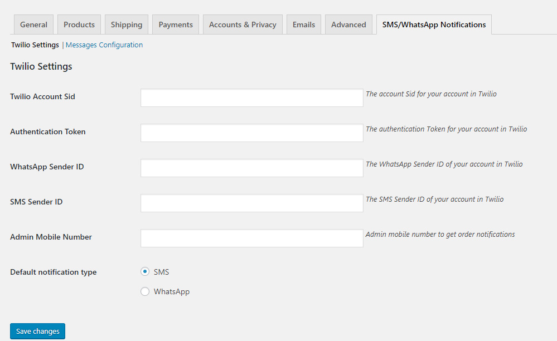Click 'The SMS Sender ID of your account' hint

(x=435, y=199)
